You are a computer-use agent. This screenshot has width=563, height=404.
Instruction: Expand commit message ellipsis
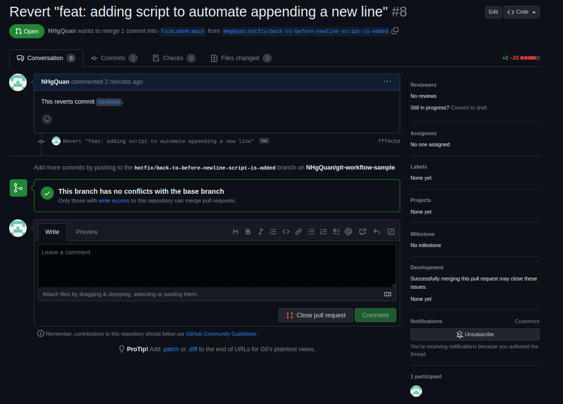coord(264,141)
